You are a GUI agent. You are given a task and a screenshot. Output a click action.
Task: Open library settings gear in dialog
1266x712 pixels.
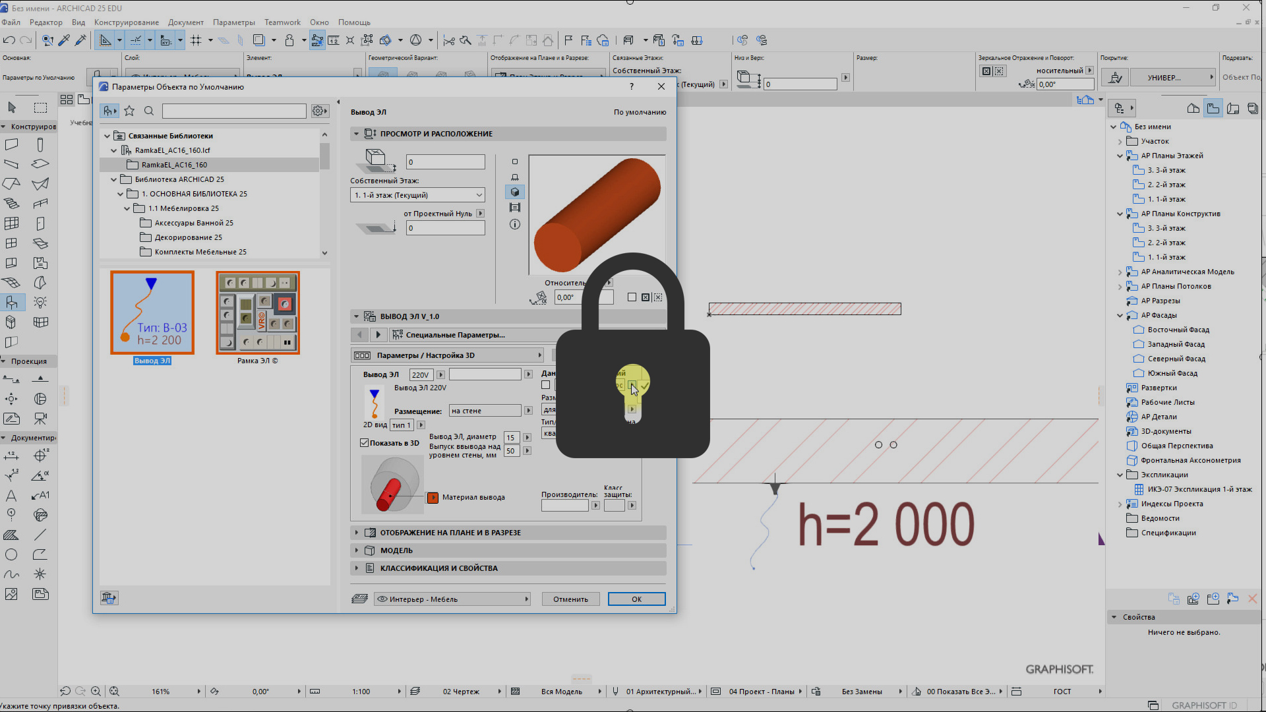click(x=319, y=111)
